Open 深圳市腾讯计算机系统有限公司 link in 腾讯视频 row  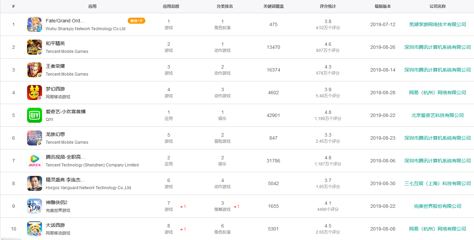pos(438,161)
